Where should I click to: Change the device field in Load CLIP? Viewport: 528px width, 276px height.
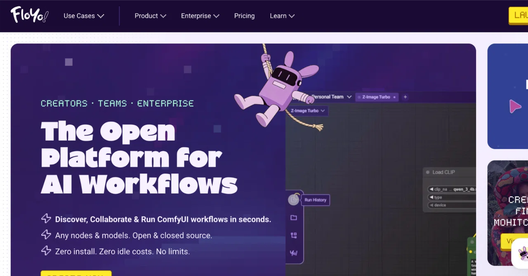tap(452, 205)
